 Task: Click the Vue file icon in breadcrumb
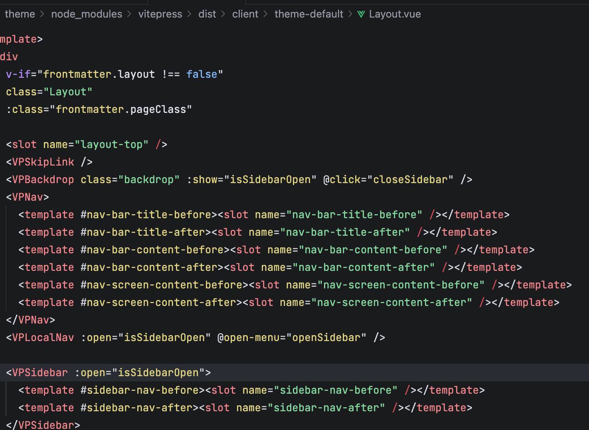click(361, 14)
